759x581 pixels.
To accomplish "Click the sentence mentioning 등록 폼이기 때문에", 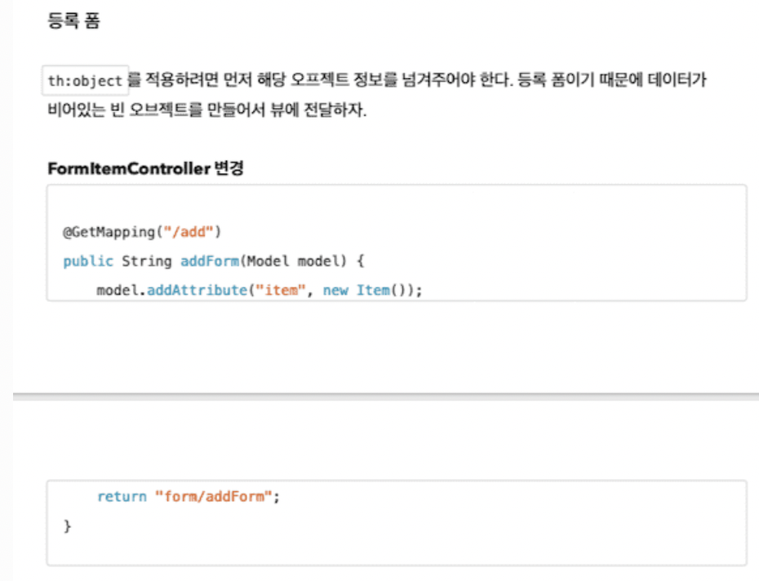I will tap(612, 80).
